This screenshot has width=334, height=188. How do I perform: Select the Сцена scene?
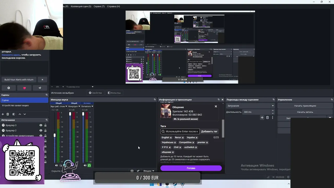[x=25, y=100]
